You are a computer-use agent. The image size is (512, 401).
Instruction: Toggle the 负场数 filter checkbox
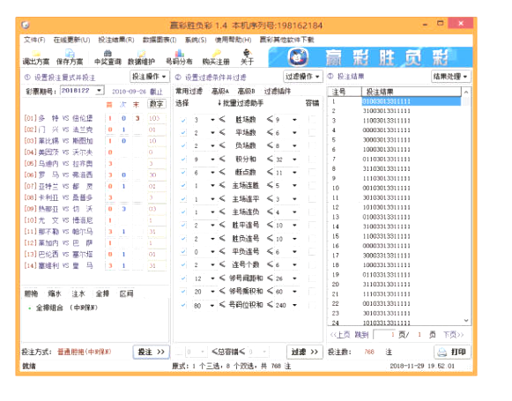pos(183,145)
